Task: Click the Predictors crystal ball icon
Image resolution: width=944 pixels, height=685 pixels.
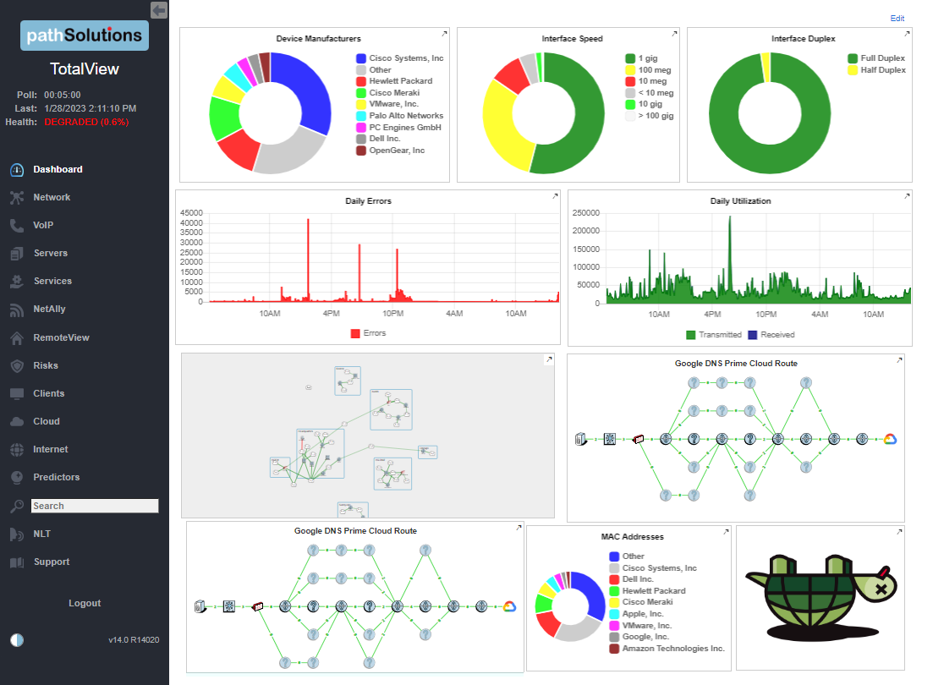Action: [17, 478]
